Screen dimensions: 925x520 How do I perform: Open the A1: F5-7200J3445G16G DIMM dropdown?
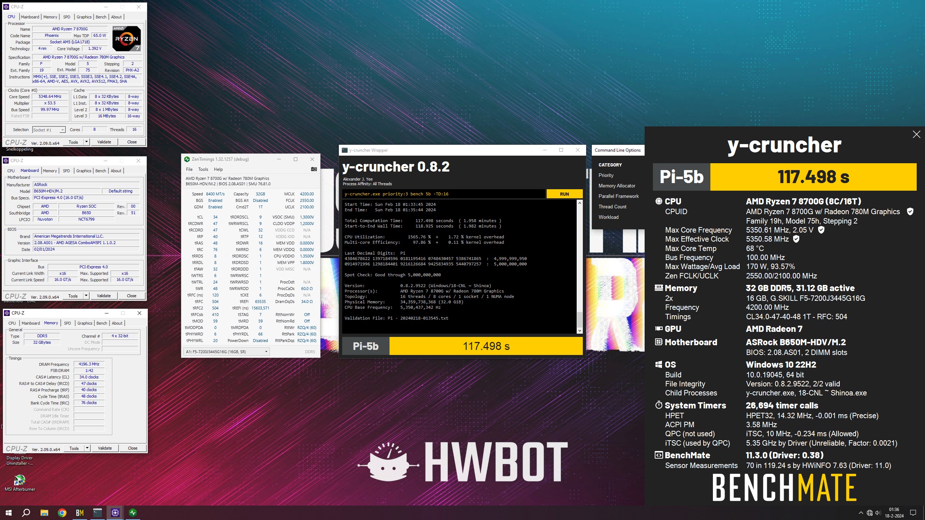tap(227, 352)
